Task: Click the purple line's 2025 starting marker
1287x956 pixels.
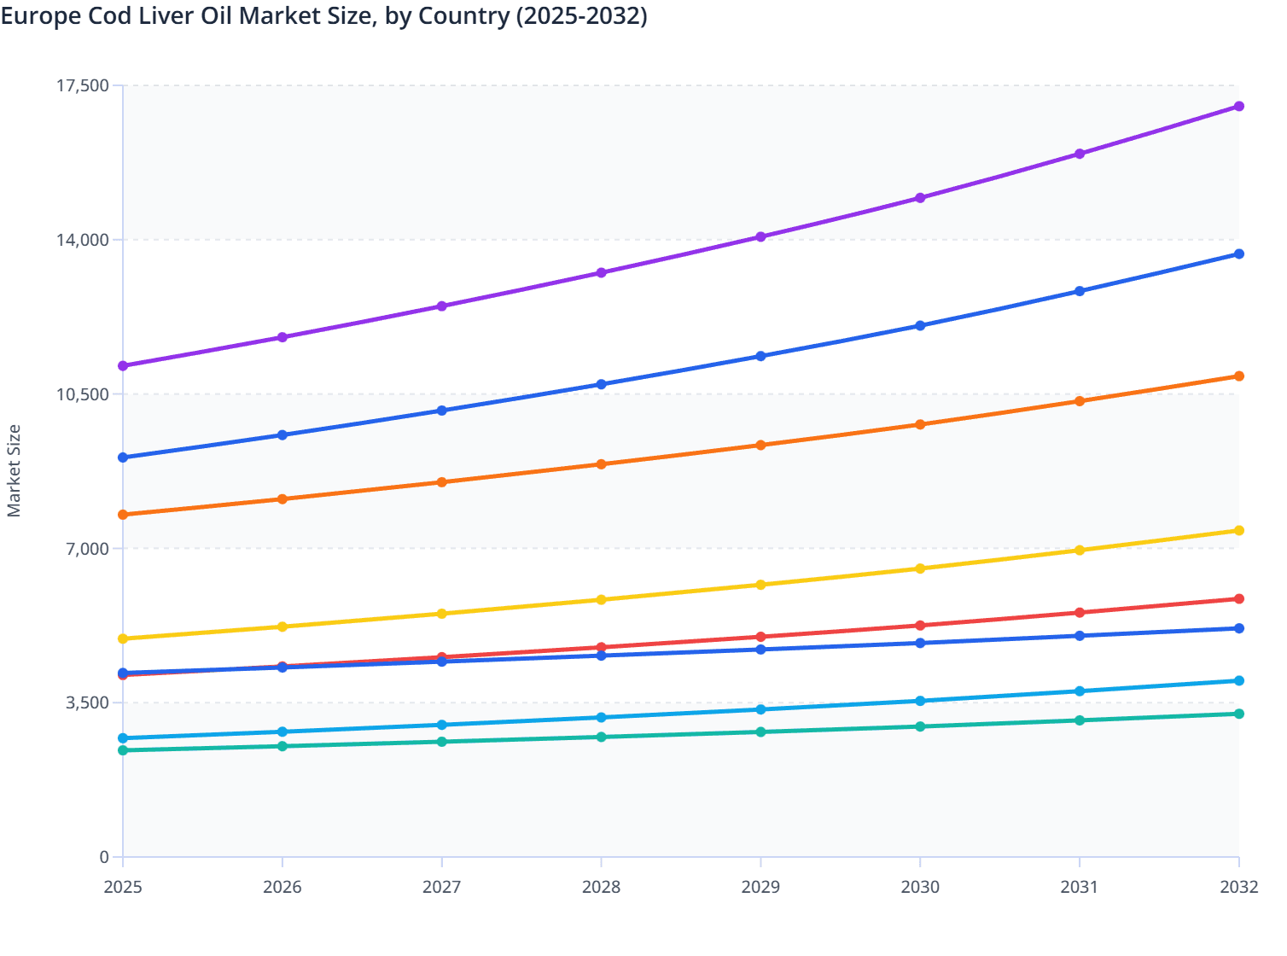Action: (x=122, y=367)
